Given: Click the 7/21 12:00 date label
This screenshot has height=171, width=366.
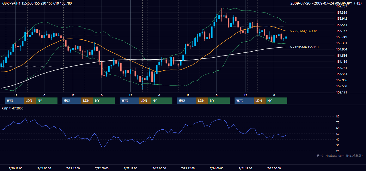Looking at the screenshot, I should 73,168.
